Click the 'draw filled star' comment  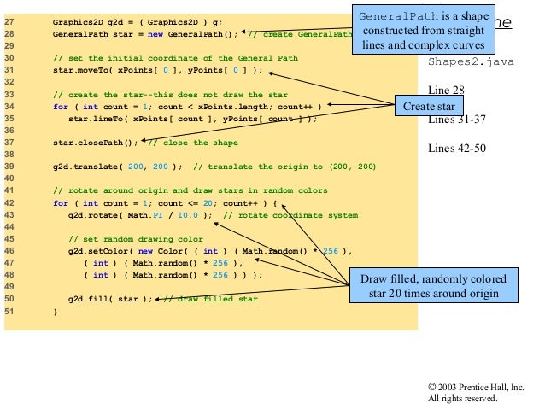[x=210, y=299]
